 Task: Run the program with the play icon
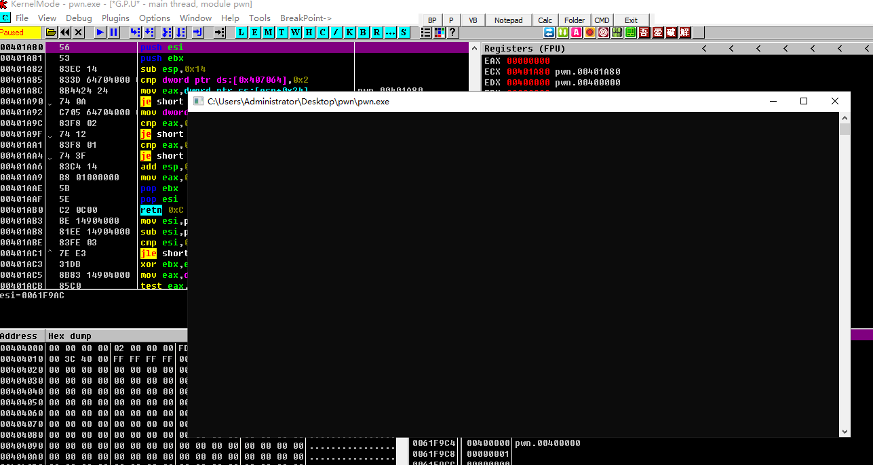pos(100,32)
